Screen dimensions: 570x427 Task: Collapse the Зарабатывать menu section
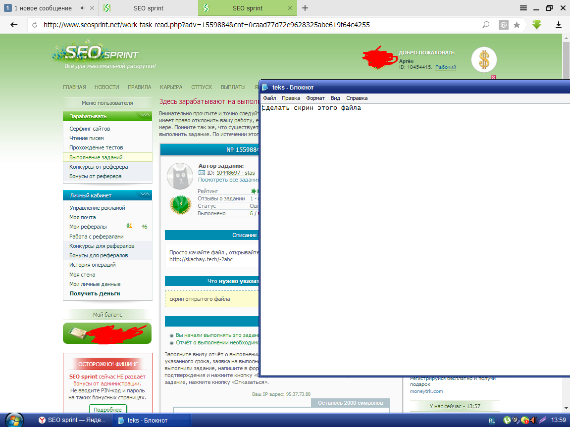click(145, 115)
